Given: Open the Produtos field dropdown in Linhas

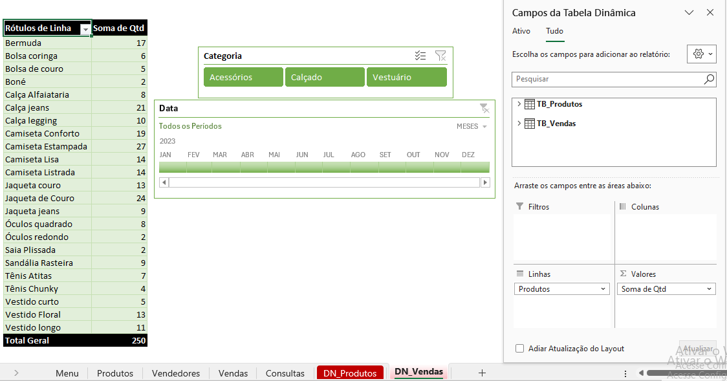Looking at the screenshot, I should 603,288.
